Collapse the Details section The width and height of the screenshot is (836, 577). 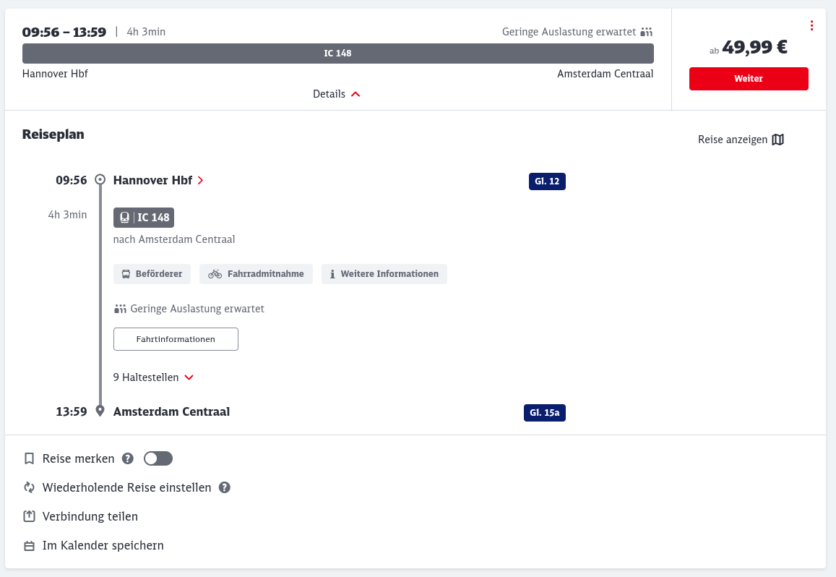click(x=337, y=94)
